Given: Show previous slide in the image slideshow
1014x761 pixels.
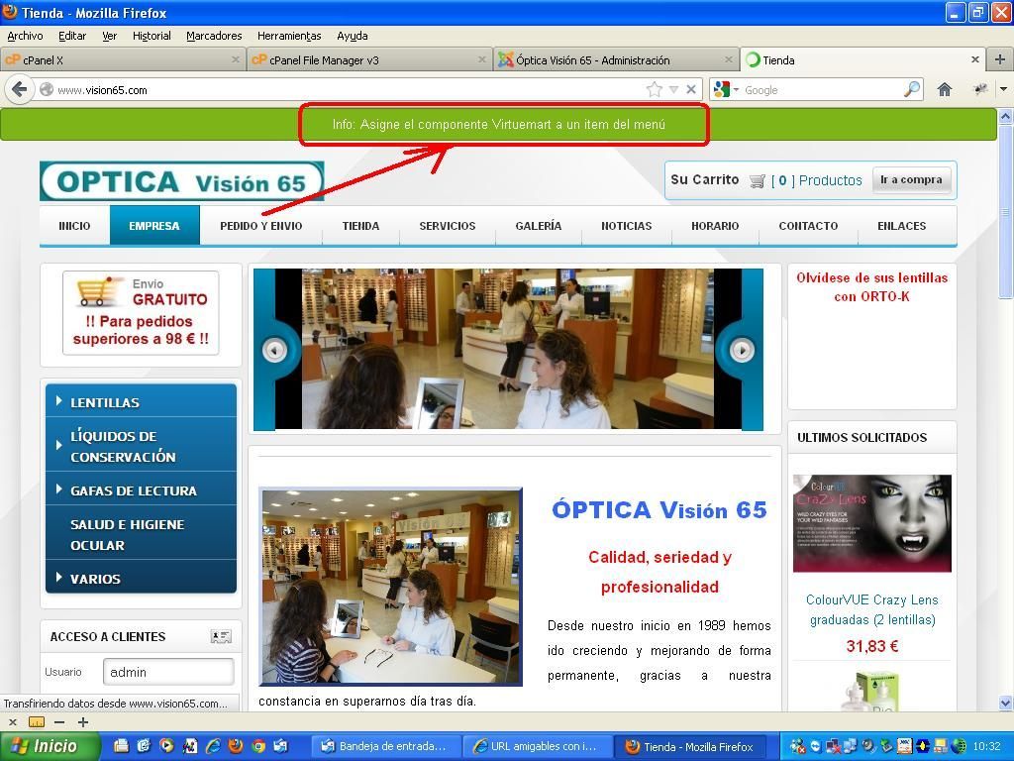Looking at the screenshot, I should pyautogui.click(x=274, y=350).
